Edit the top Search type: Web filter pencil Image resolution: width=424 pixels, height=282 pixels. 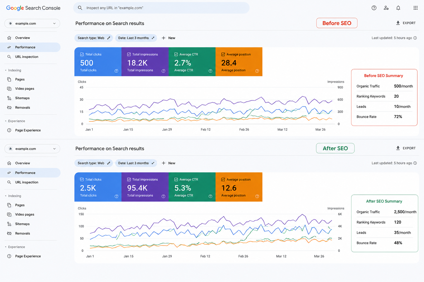pyautogui.click(x=109, y=38)
